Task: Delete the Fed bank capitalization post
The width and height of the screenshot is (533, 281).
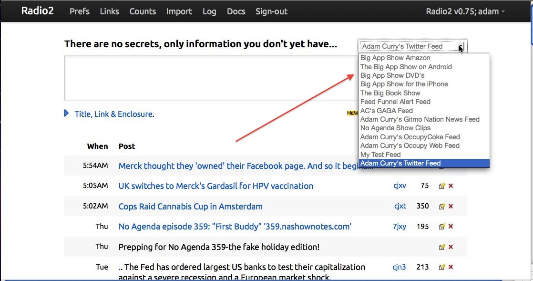Action: point(451,267)
